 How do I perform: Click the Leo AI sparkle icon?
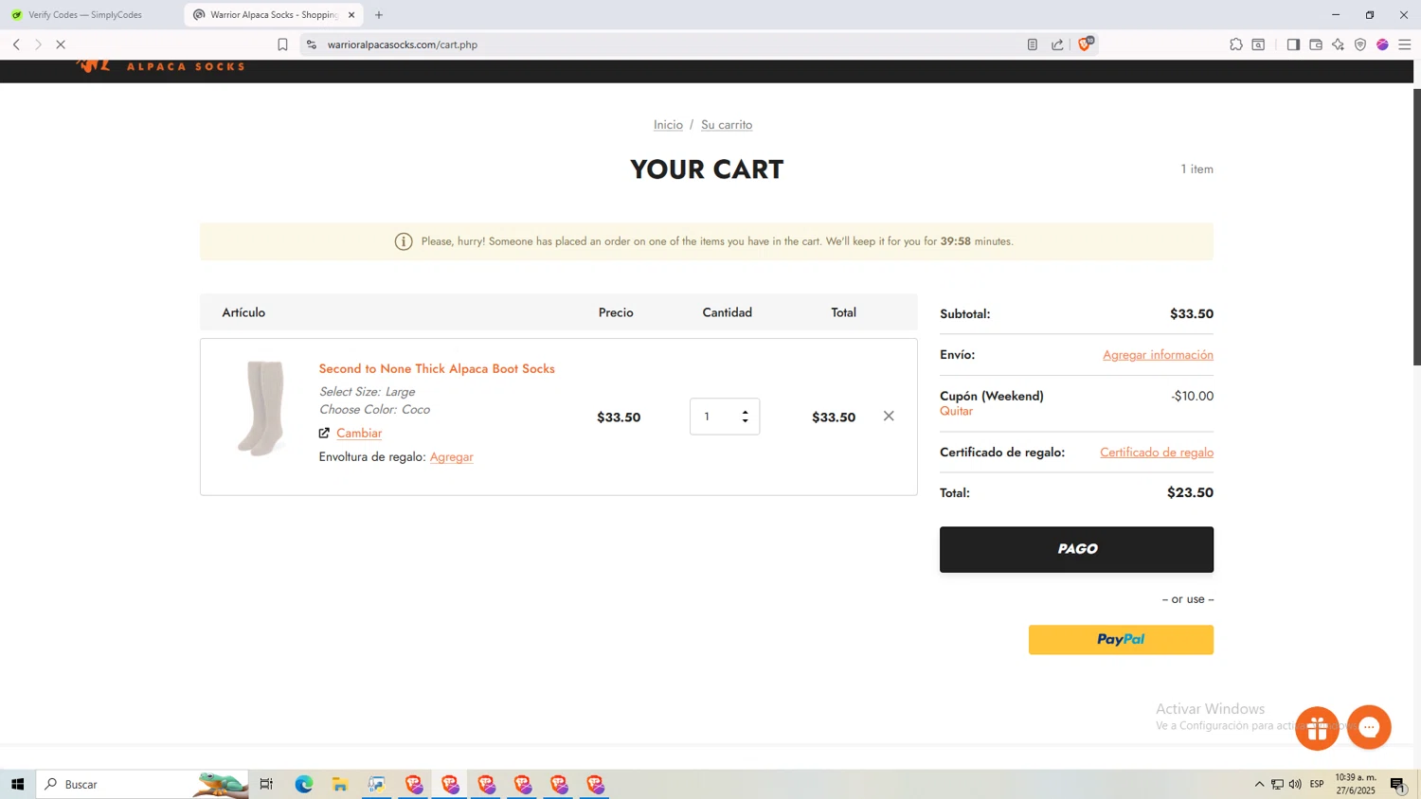[1338, 44]
